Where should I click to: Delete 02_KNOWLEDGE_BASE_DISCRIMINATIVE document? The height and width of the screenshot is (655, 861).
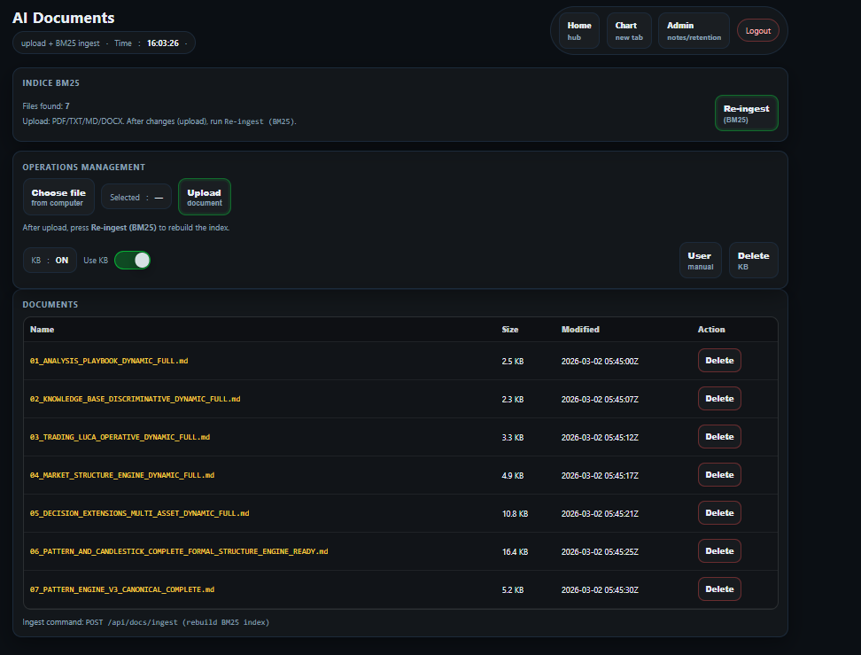(x=719, y=399)
